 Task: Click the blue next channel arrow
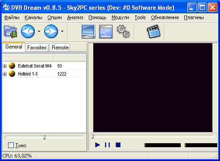(51, 31)
